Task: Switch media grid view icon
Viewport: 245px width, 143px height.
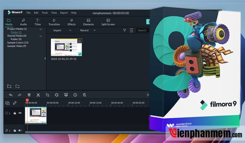Action: pos(131,30)
